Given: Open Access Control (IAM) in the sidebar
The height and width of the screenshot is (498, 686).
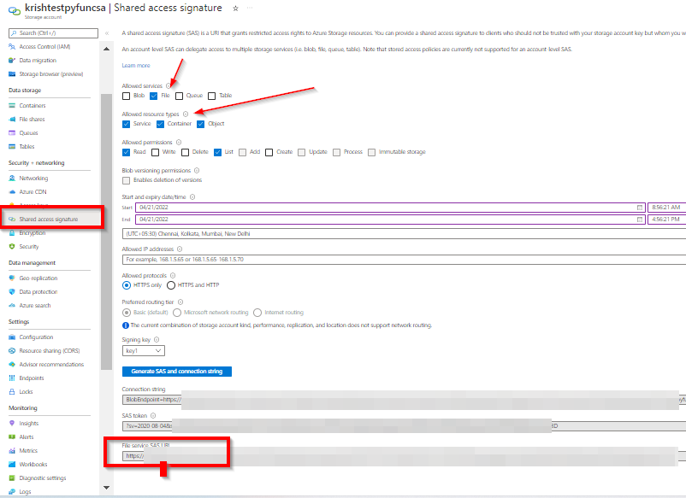Looking at the screenshot, I should (x=44, y=47).
